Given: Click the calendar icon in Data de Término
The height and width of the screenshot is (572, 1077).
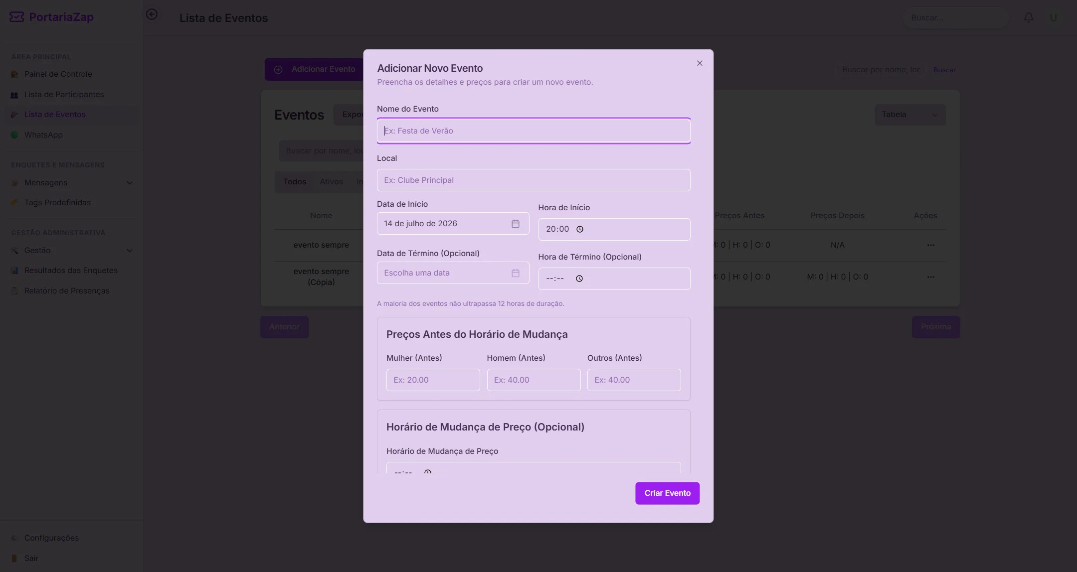Looking at the screenshot, I should [x=515, y=273].
